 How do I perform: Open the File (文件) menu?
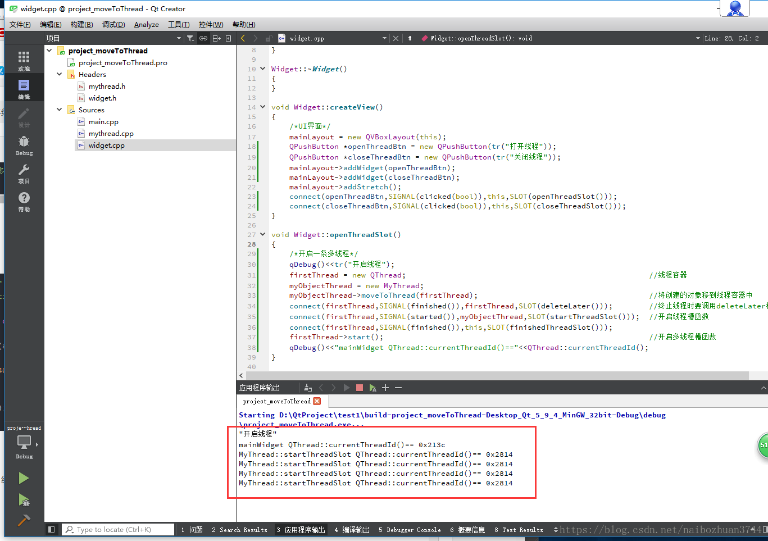(20, 25)
